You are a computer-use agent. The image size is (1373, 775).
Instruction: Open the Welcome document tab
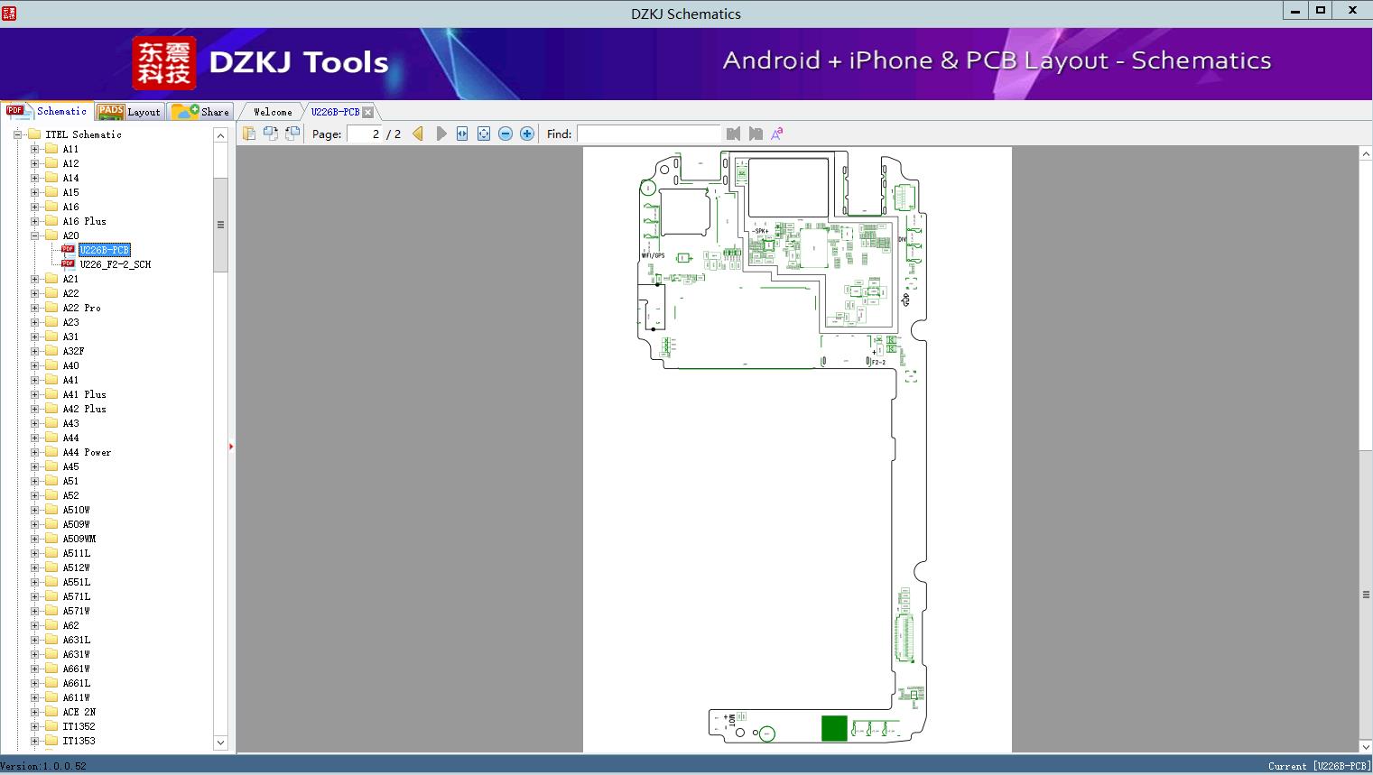click(273, 112)
